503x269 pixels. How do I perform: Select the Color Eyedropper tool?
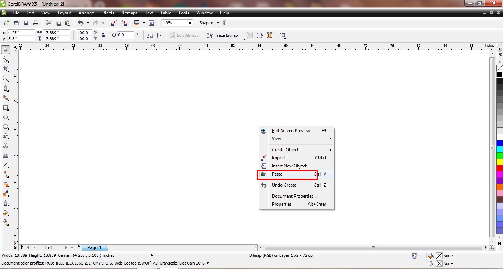pyautogui.click(x=6, y=194)
